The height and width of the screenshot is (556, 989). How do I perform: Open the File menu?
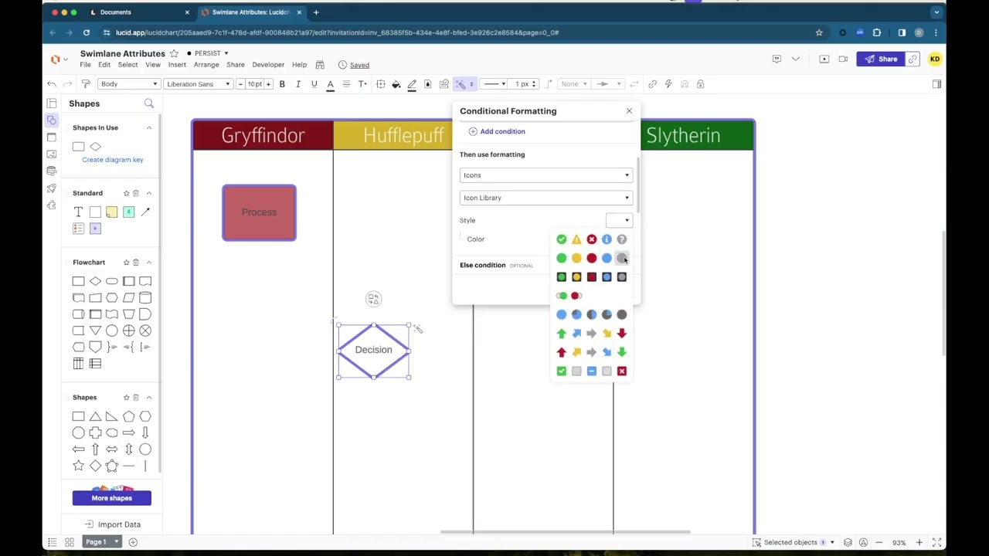point(85,65)
